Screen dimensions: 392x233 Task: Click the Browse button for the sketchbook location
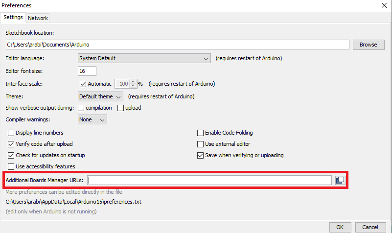(x=369, y=45)
